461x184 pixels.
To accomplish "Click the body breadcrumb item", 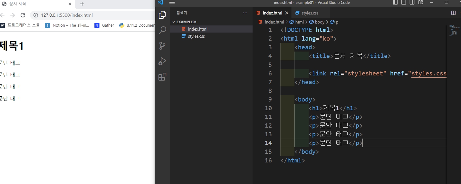I will click(x=317, y=22).
